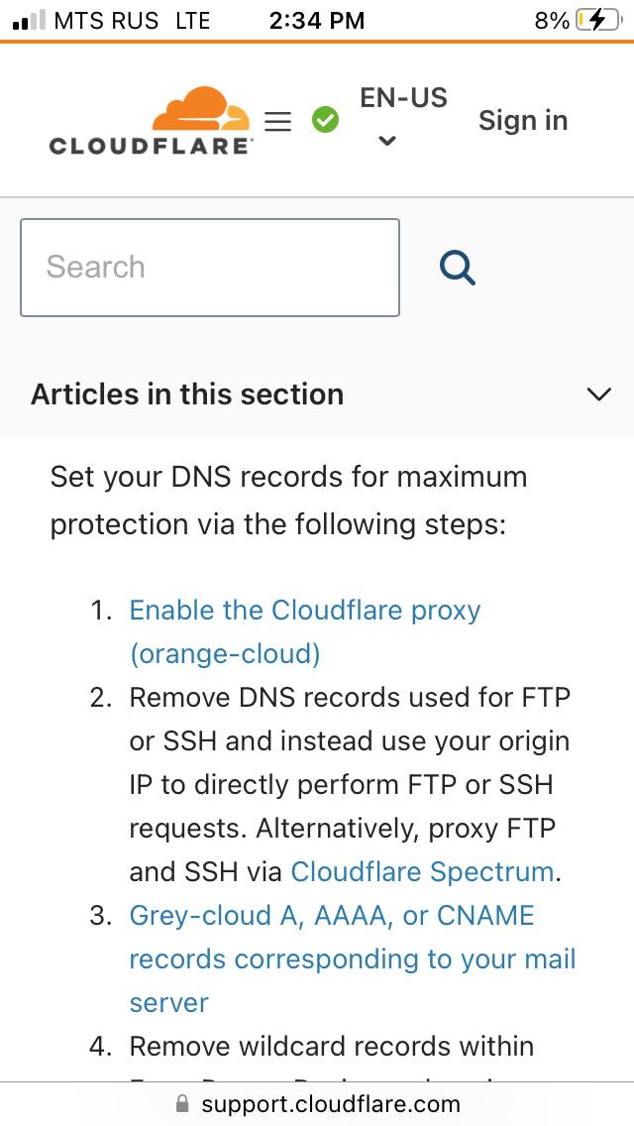Tap the MTS RUS carrier label
634x1126 pixels.
click(106, 20)
